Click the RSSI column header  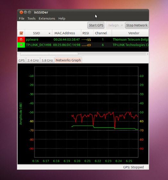[88, 33]
